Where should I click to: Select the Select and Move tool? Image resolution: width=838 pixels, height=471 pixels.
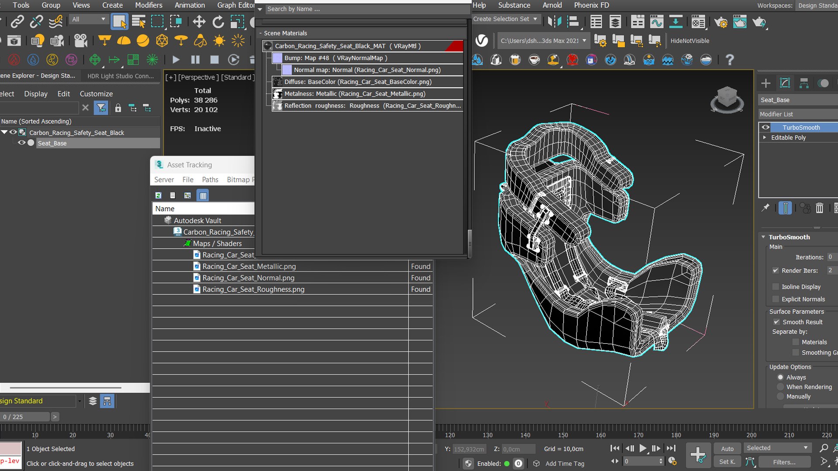click(199, 21)
